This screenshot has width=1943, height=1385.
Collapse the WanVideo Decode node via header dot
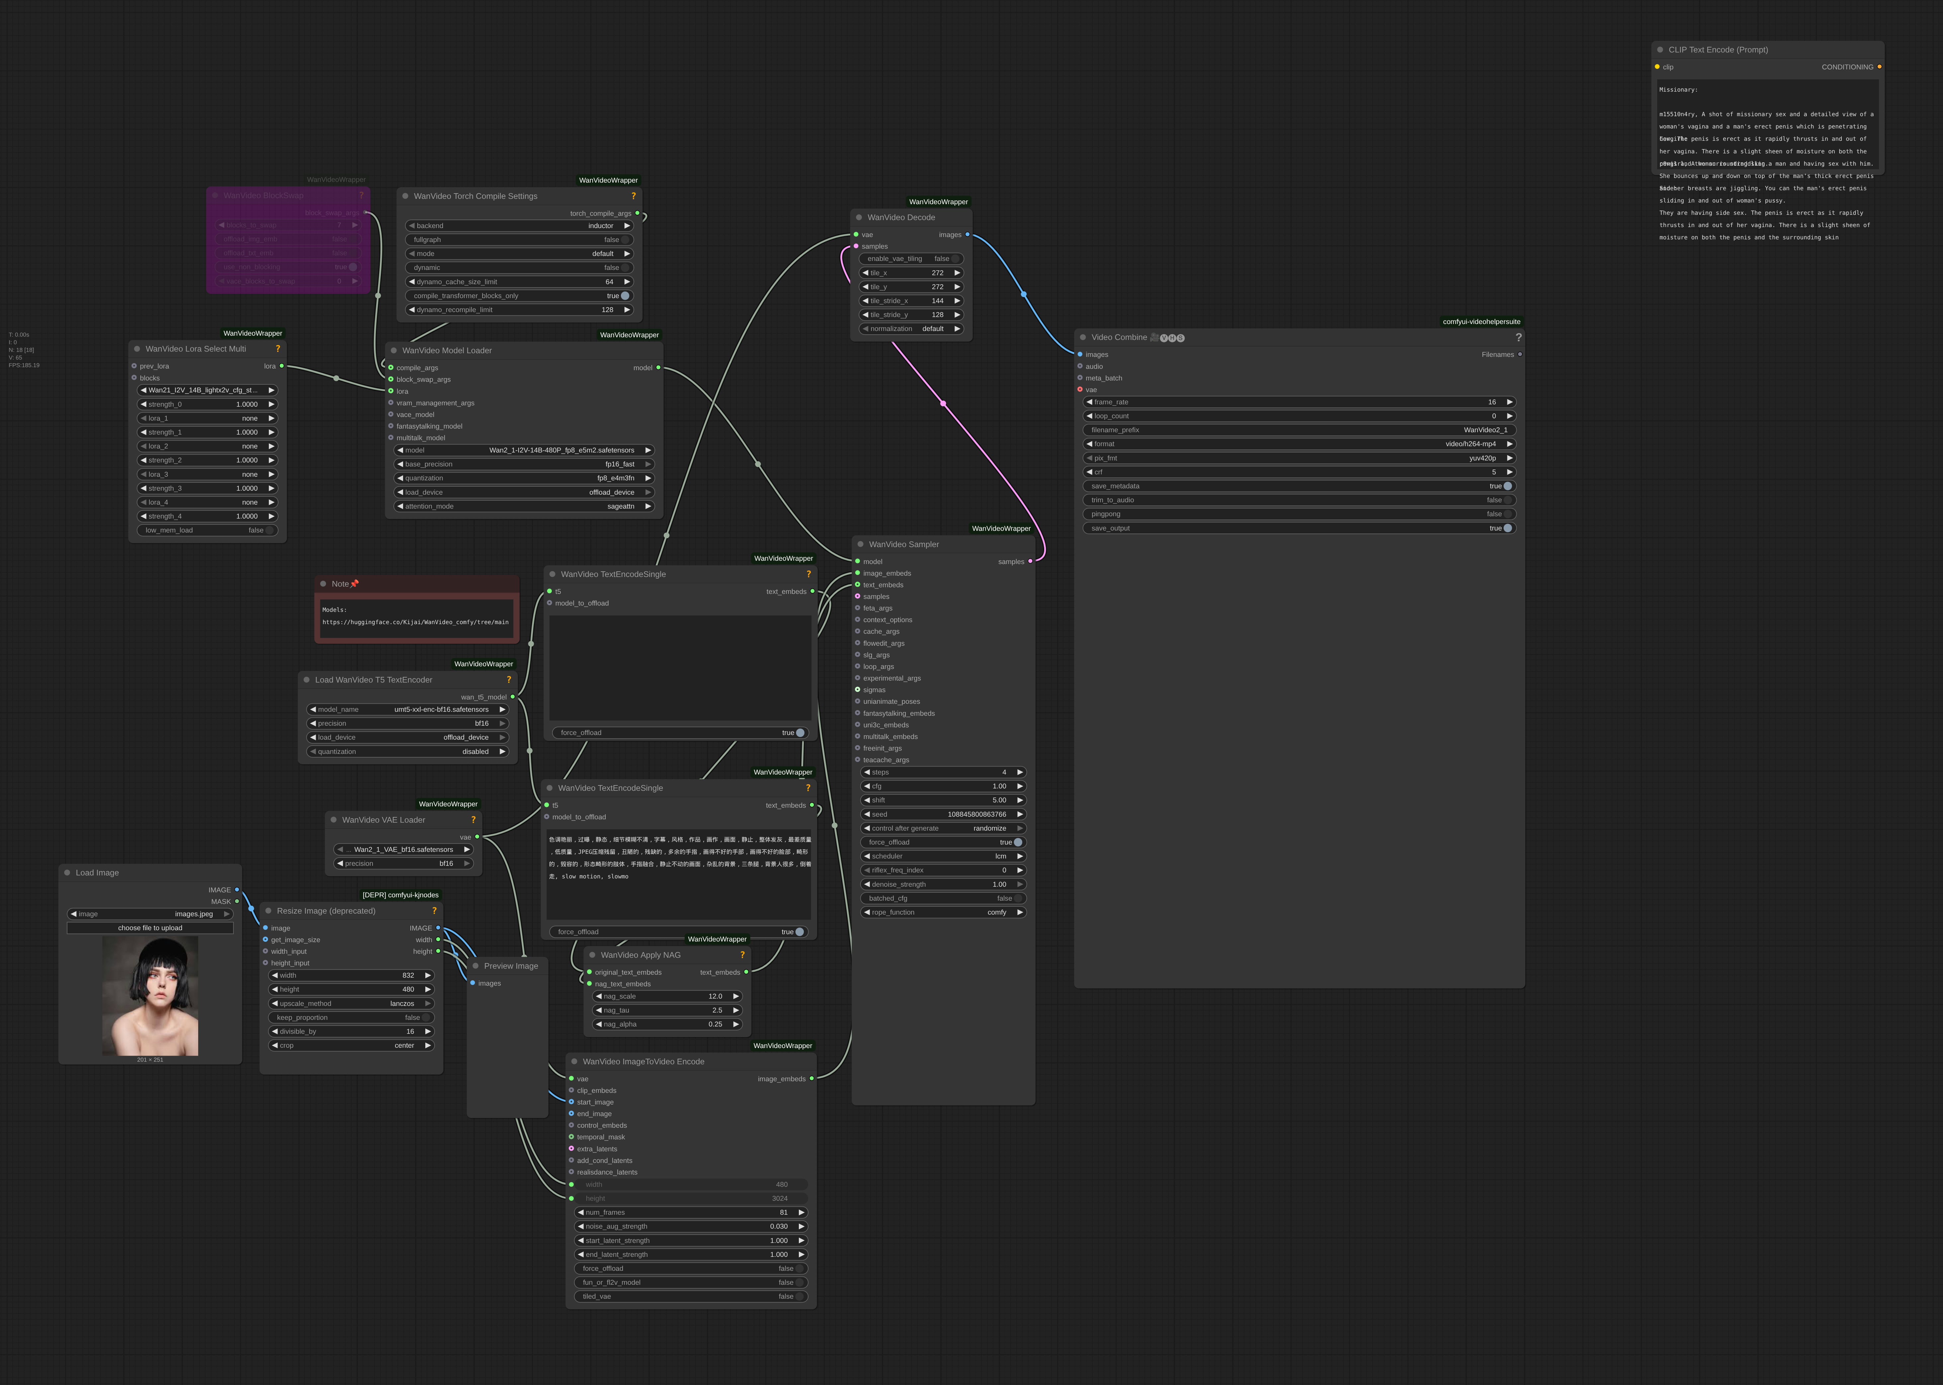tap(859, 217)
